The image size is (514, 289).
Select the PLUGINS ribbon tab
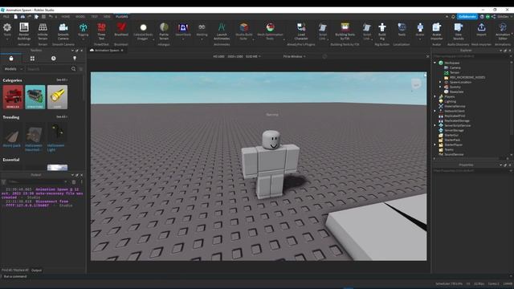pos(121,16)
